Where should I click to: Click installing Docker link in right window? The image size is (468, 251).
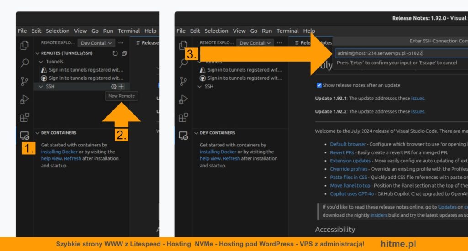tap(218, 152)
